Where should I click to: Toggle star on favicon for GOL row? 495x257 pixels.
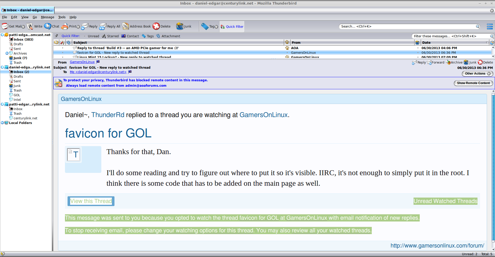(63, 52)
